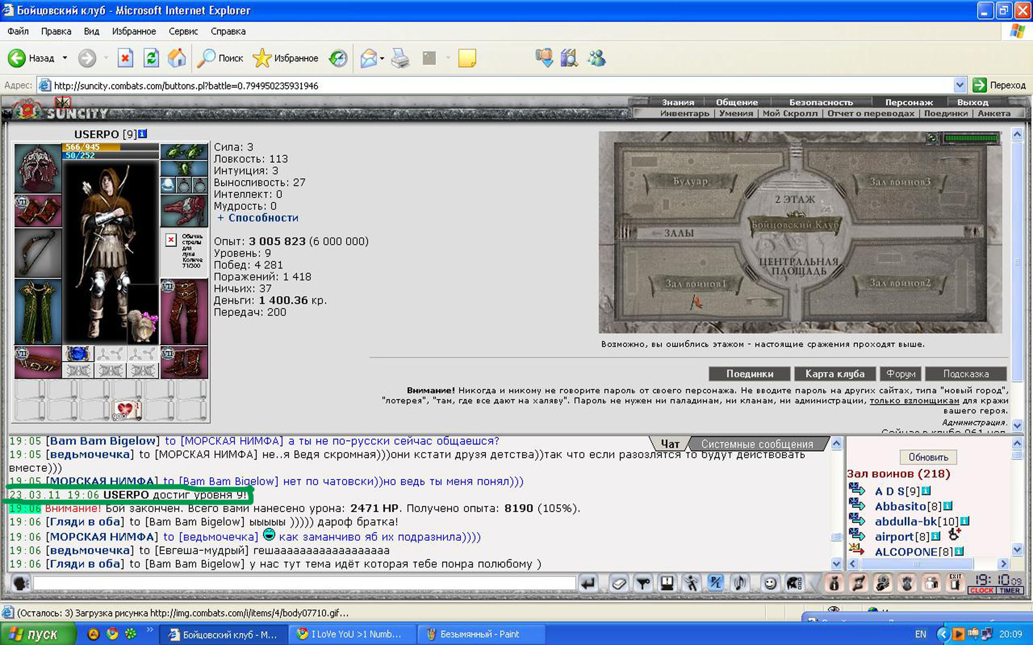1033x645 pixels.
Task: Click the green earrings slot
Action: tap(184, 152)
